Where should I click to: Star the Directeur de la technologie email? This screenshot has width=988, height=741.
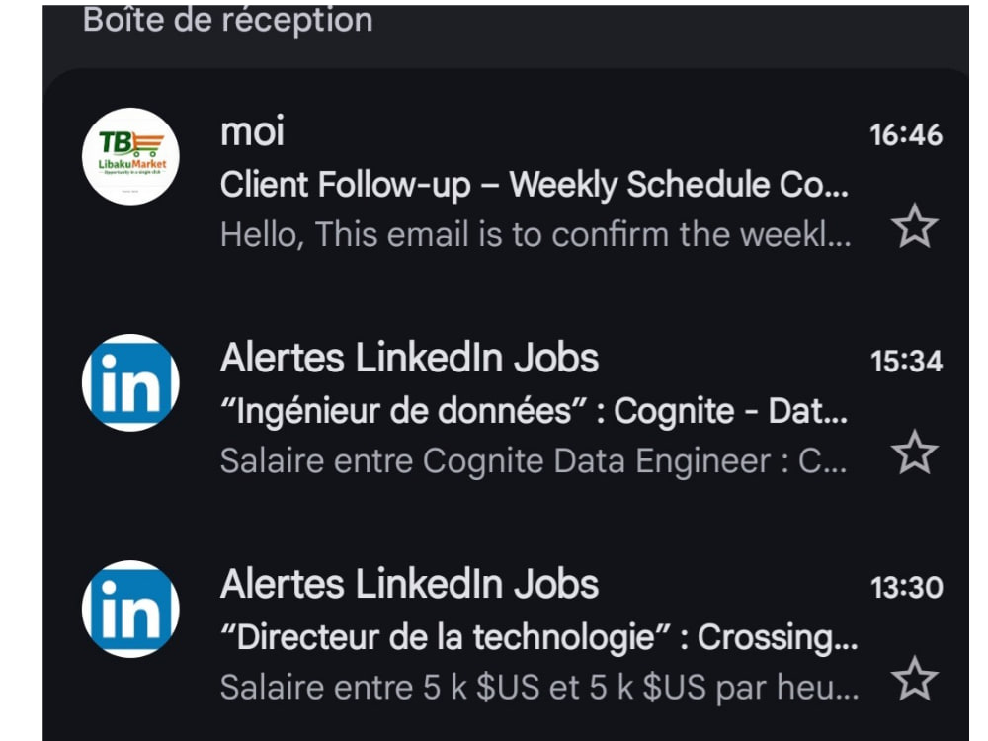914,678
